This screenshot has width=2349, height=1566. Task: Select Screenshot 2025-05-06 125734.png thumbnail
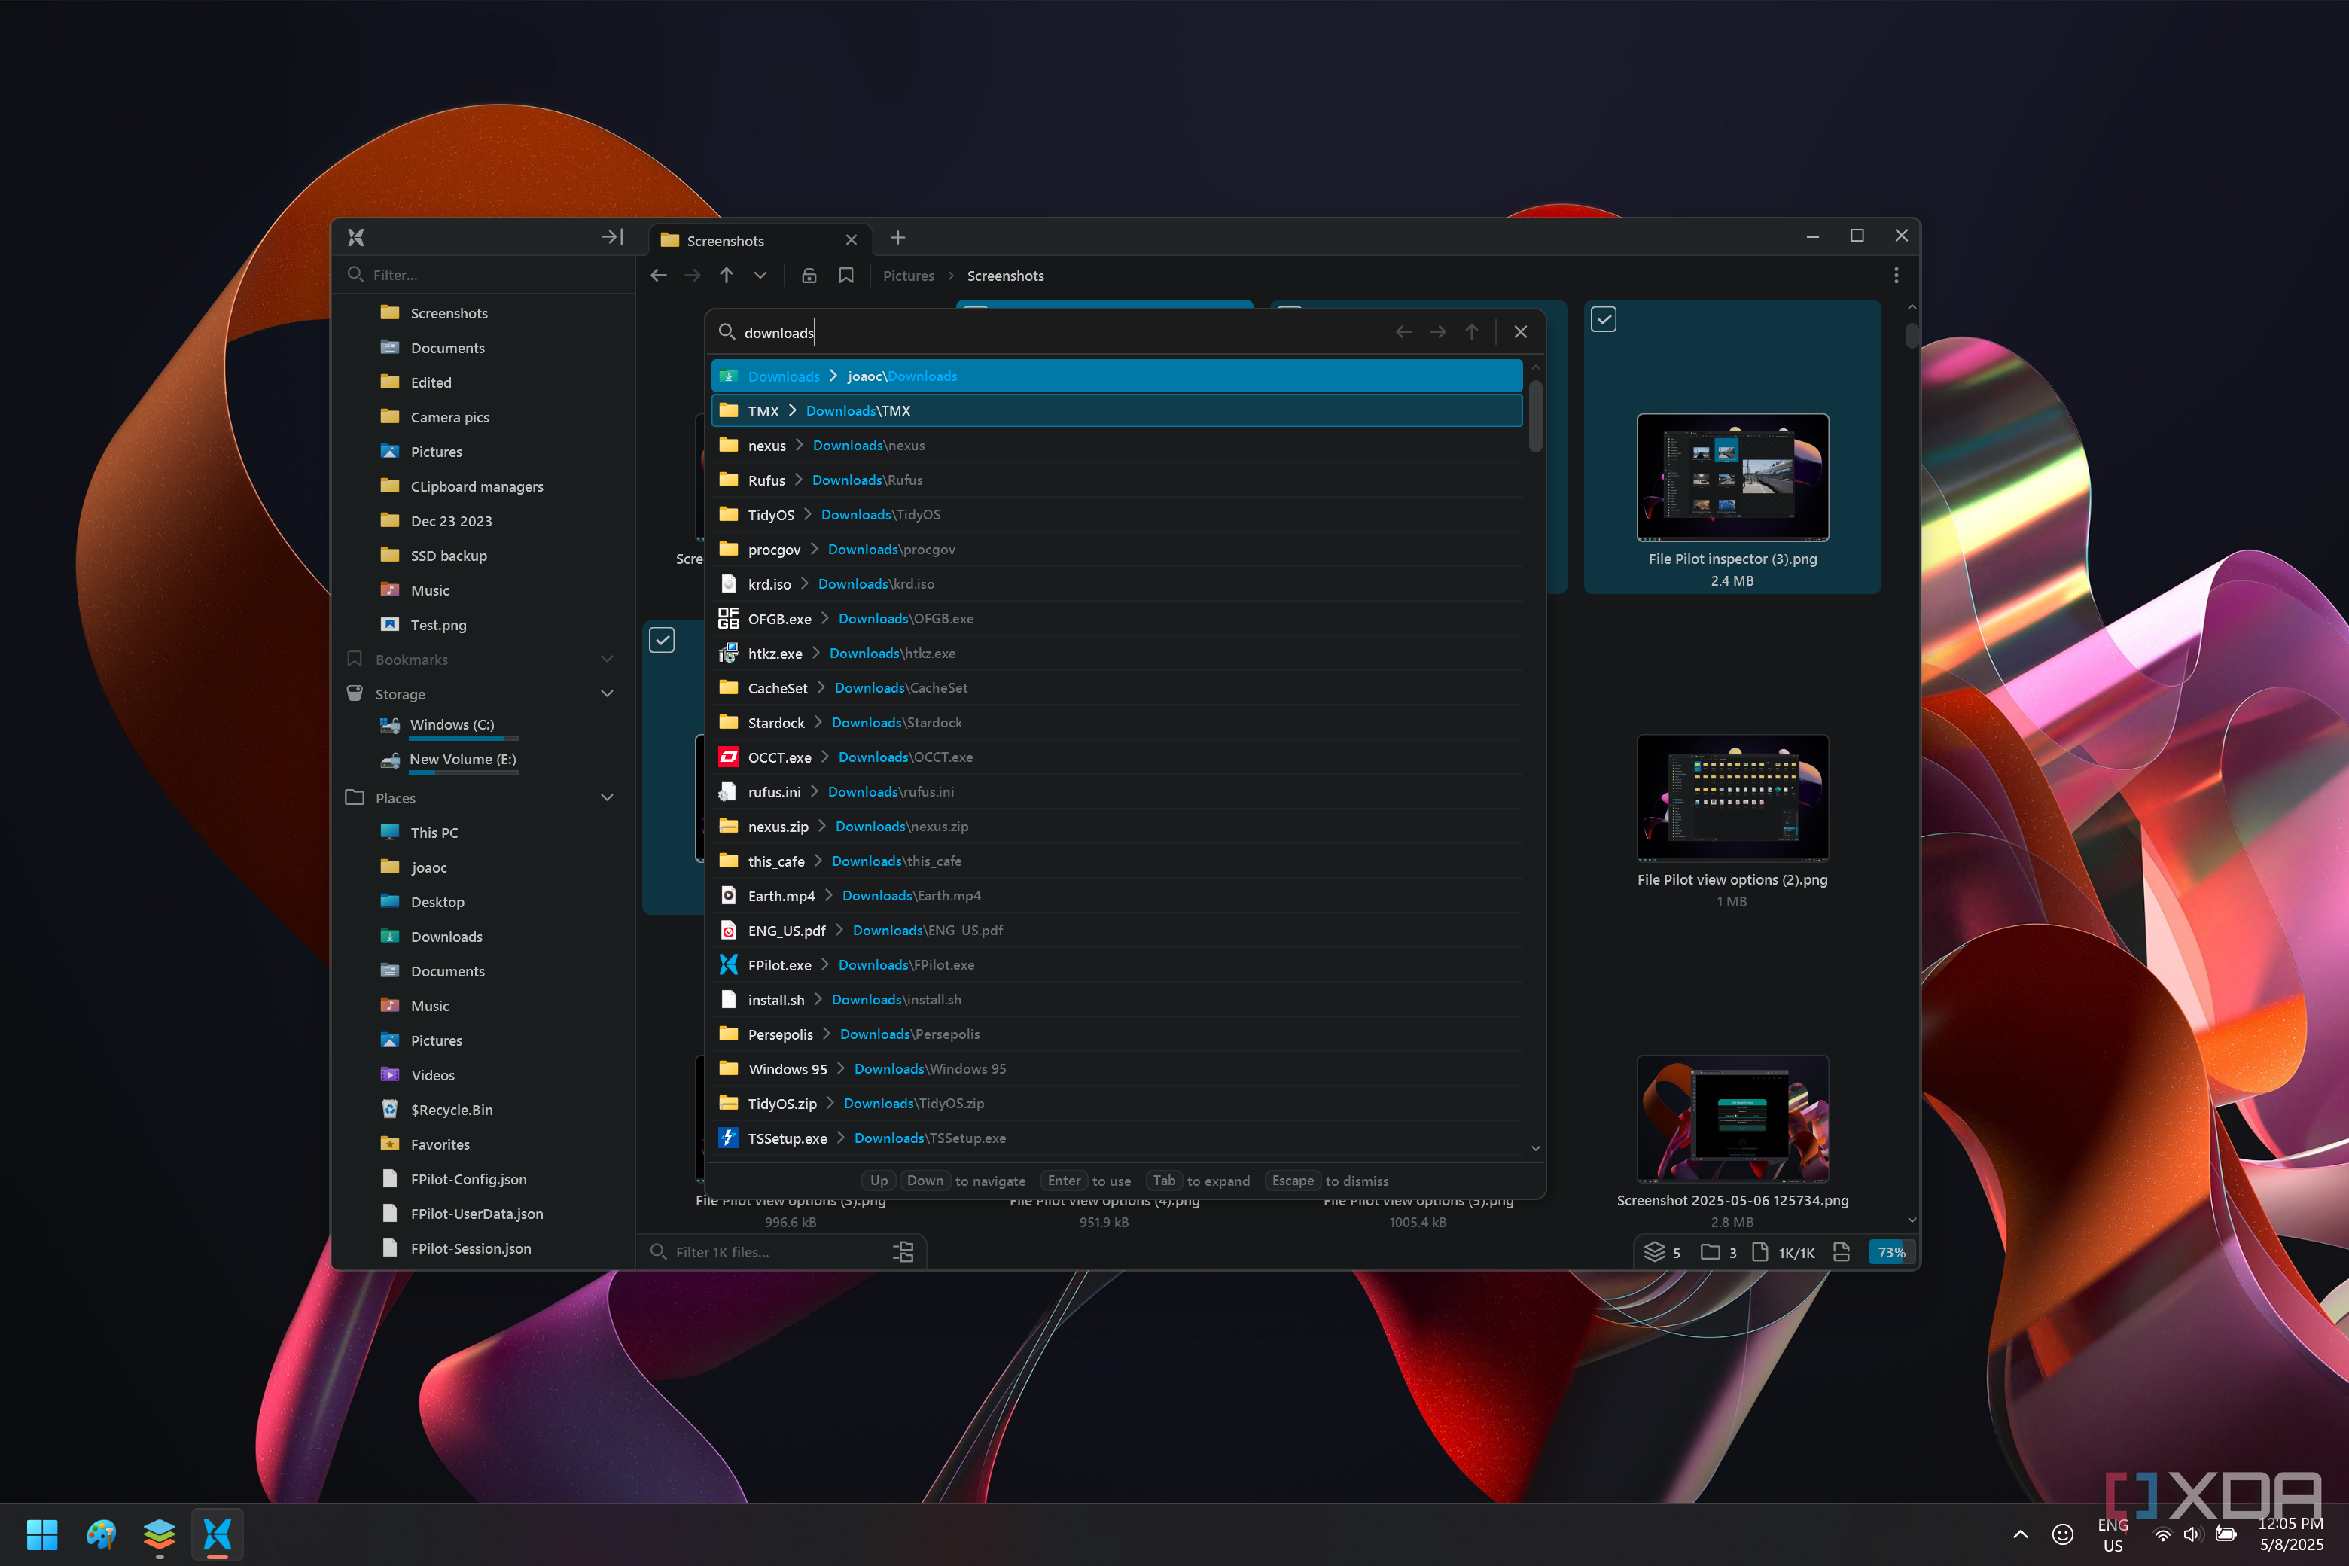point(1732,1119)
